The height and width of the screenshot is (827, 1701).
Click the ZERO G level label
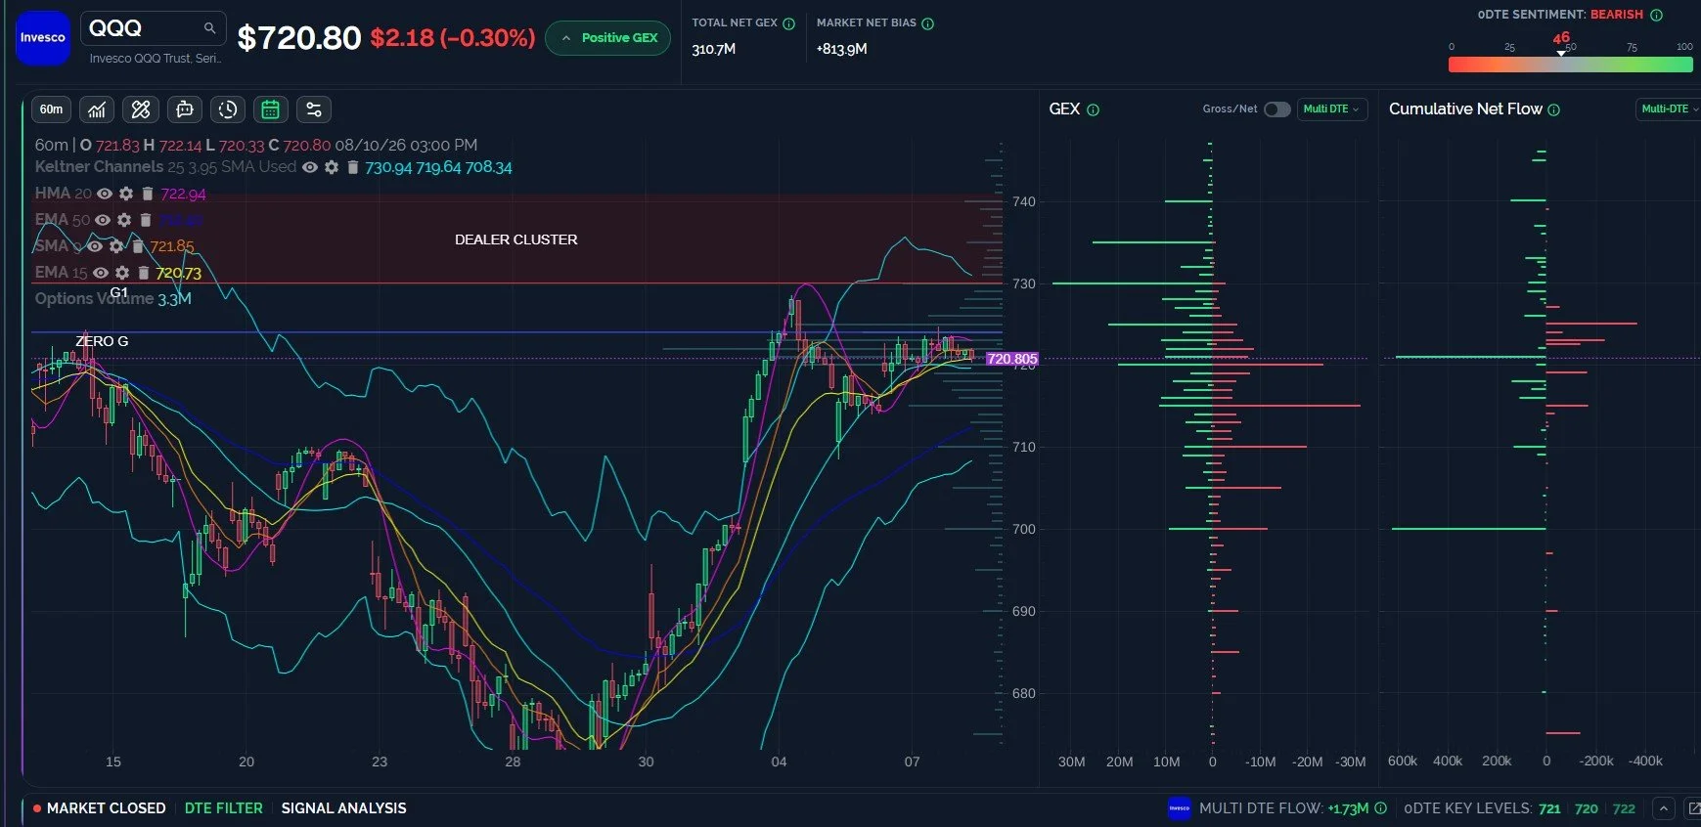click(102, 341)
